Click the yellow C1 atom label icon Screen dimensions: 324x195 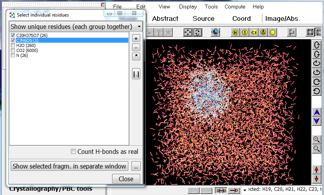point(254,33)
